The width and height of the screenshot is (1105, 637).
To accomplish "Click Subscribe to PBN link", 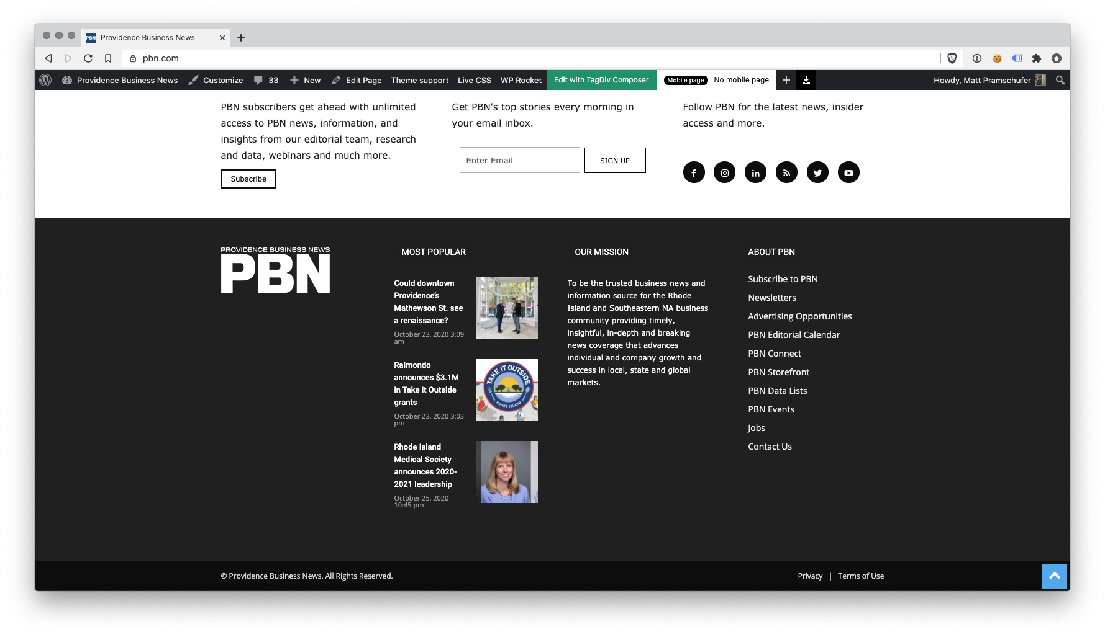I will tap(783, 279).
